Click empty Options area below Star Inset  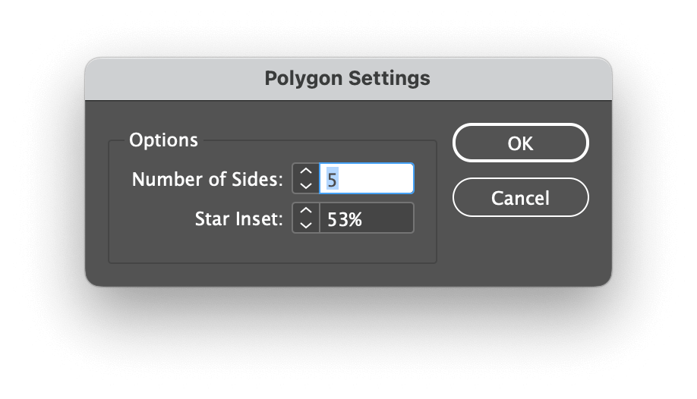272,248
